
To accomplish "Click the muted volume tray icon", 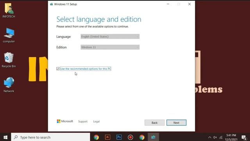I will point(215,137).
